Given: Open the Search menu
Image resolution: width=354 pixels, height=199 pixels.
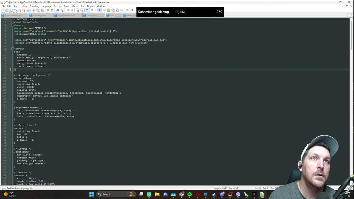Looking at the screenshot, I should tap(17, 6).
